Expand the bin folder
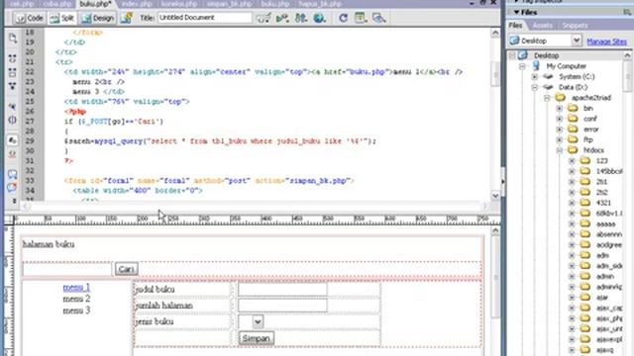Screen dimensions: 634x356 559,108
